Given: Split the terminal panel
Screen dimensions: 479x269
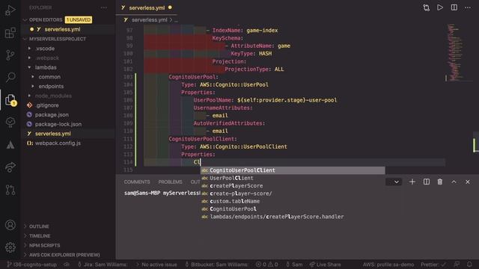Looking at the screenshot, I should coord(427,182).
